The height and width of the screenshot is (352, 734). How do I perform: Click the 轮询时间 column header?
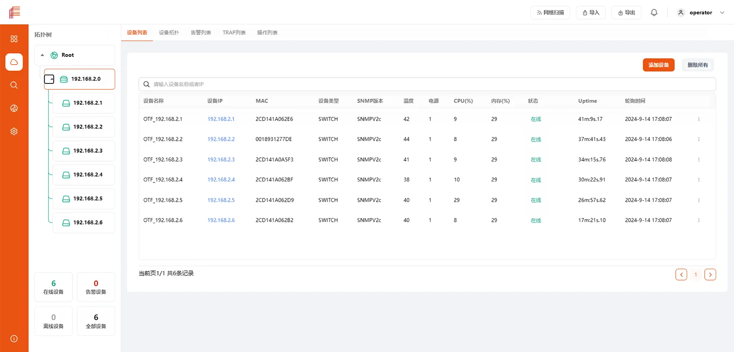635,101
